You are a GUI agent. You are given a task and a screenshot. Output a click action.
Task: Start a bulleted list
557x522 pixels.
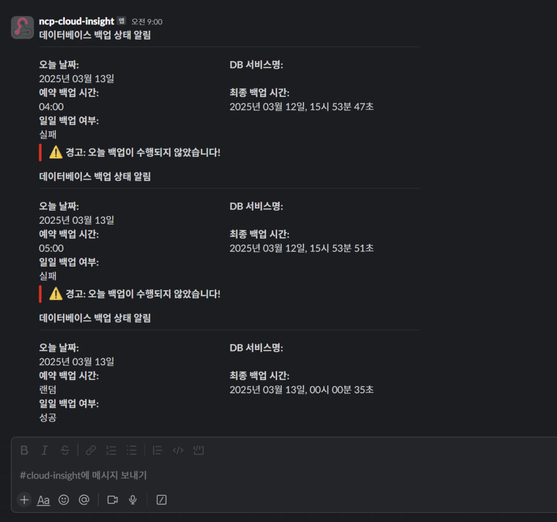[132, 450]
